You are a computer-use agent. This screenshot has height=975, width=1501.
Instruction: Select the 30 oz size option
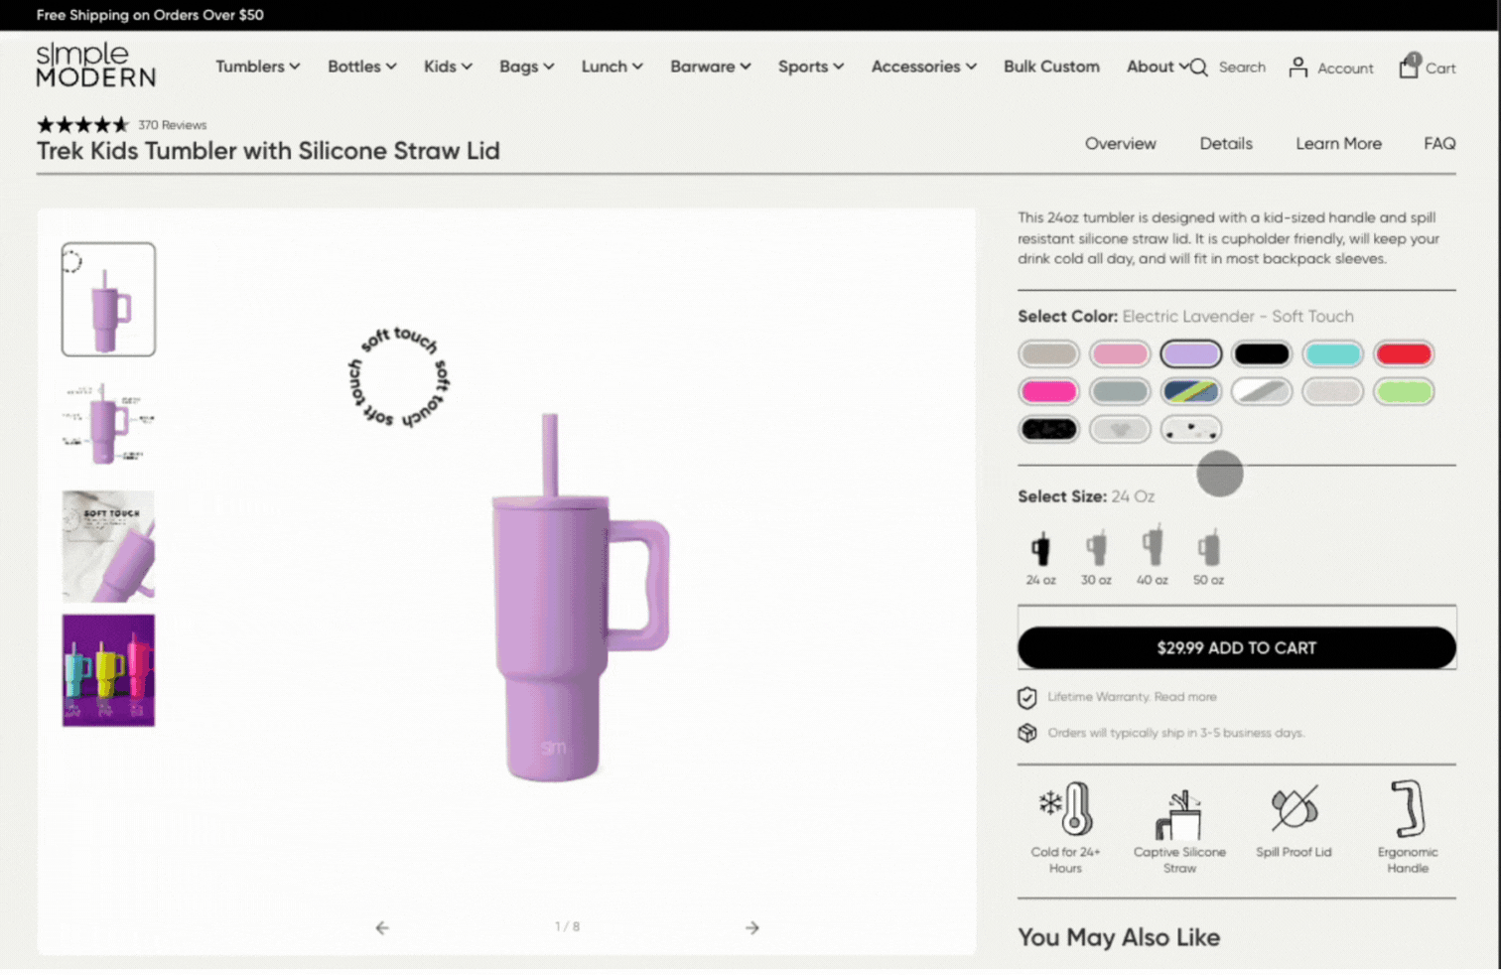[x=1096, y=557]
